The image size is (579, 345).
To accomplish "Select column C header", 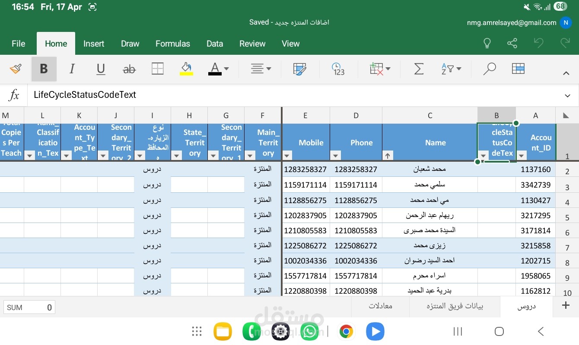I will click(430, 115).
